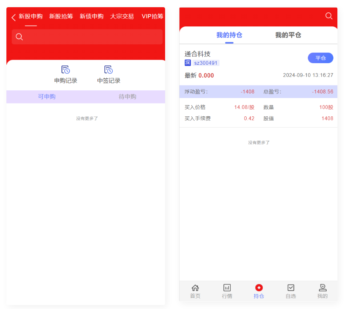Tap the back arrow on the IPO screen
This screenshot has width=345, height=309.
(14, 17)
